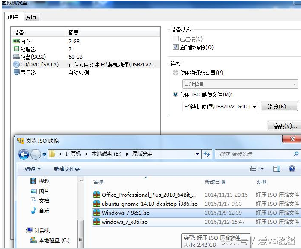Go back with the blue back arrow
This screenshot has height=249, width=301.
pos(24,154)
